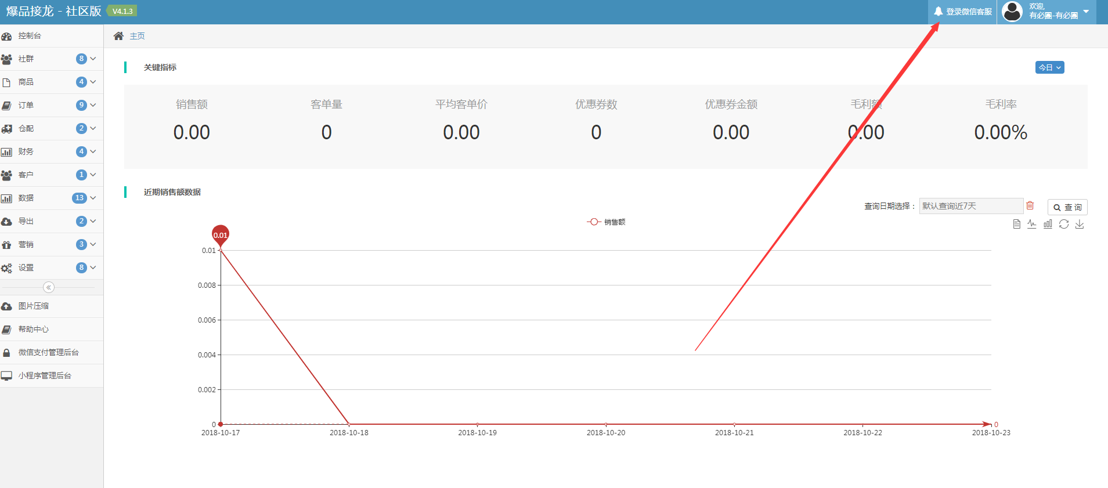
Task: Open the 营销 menu item
Action: click(x=52, y=245)
